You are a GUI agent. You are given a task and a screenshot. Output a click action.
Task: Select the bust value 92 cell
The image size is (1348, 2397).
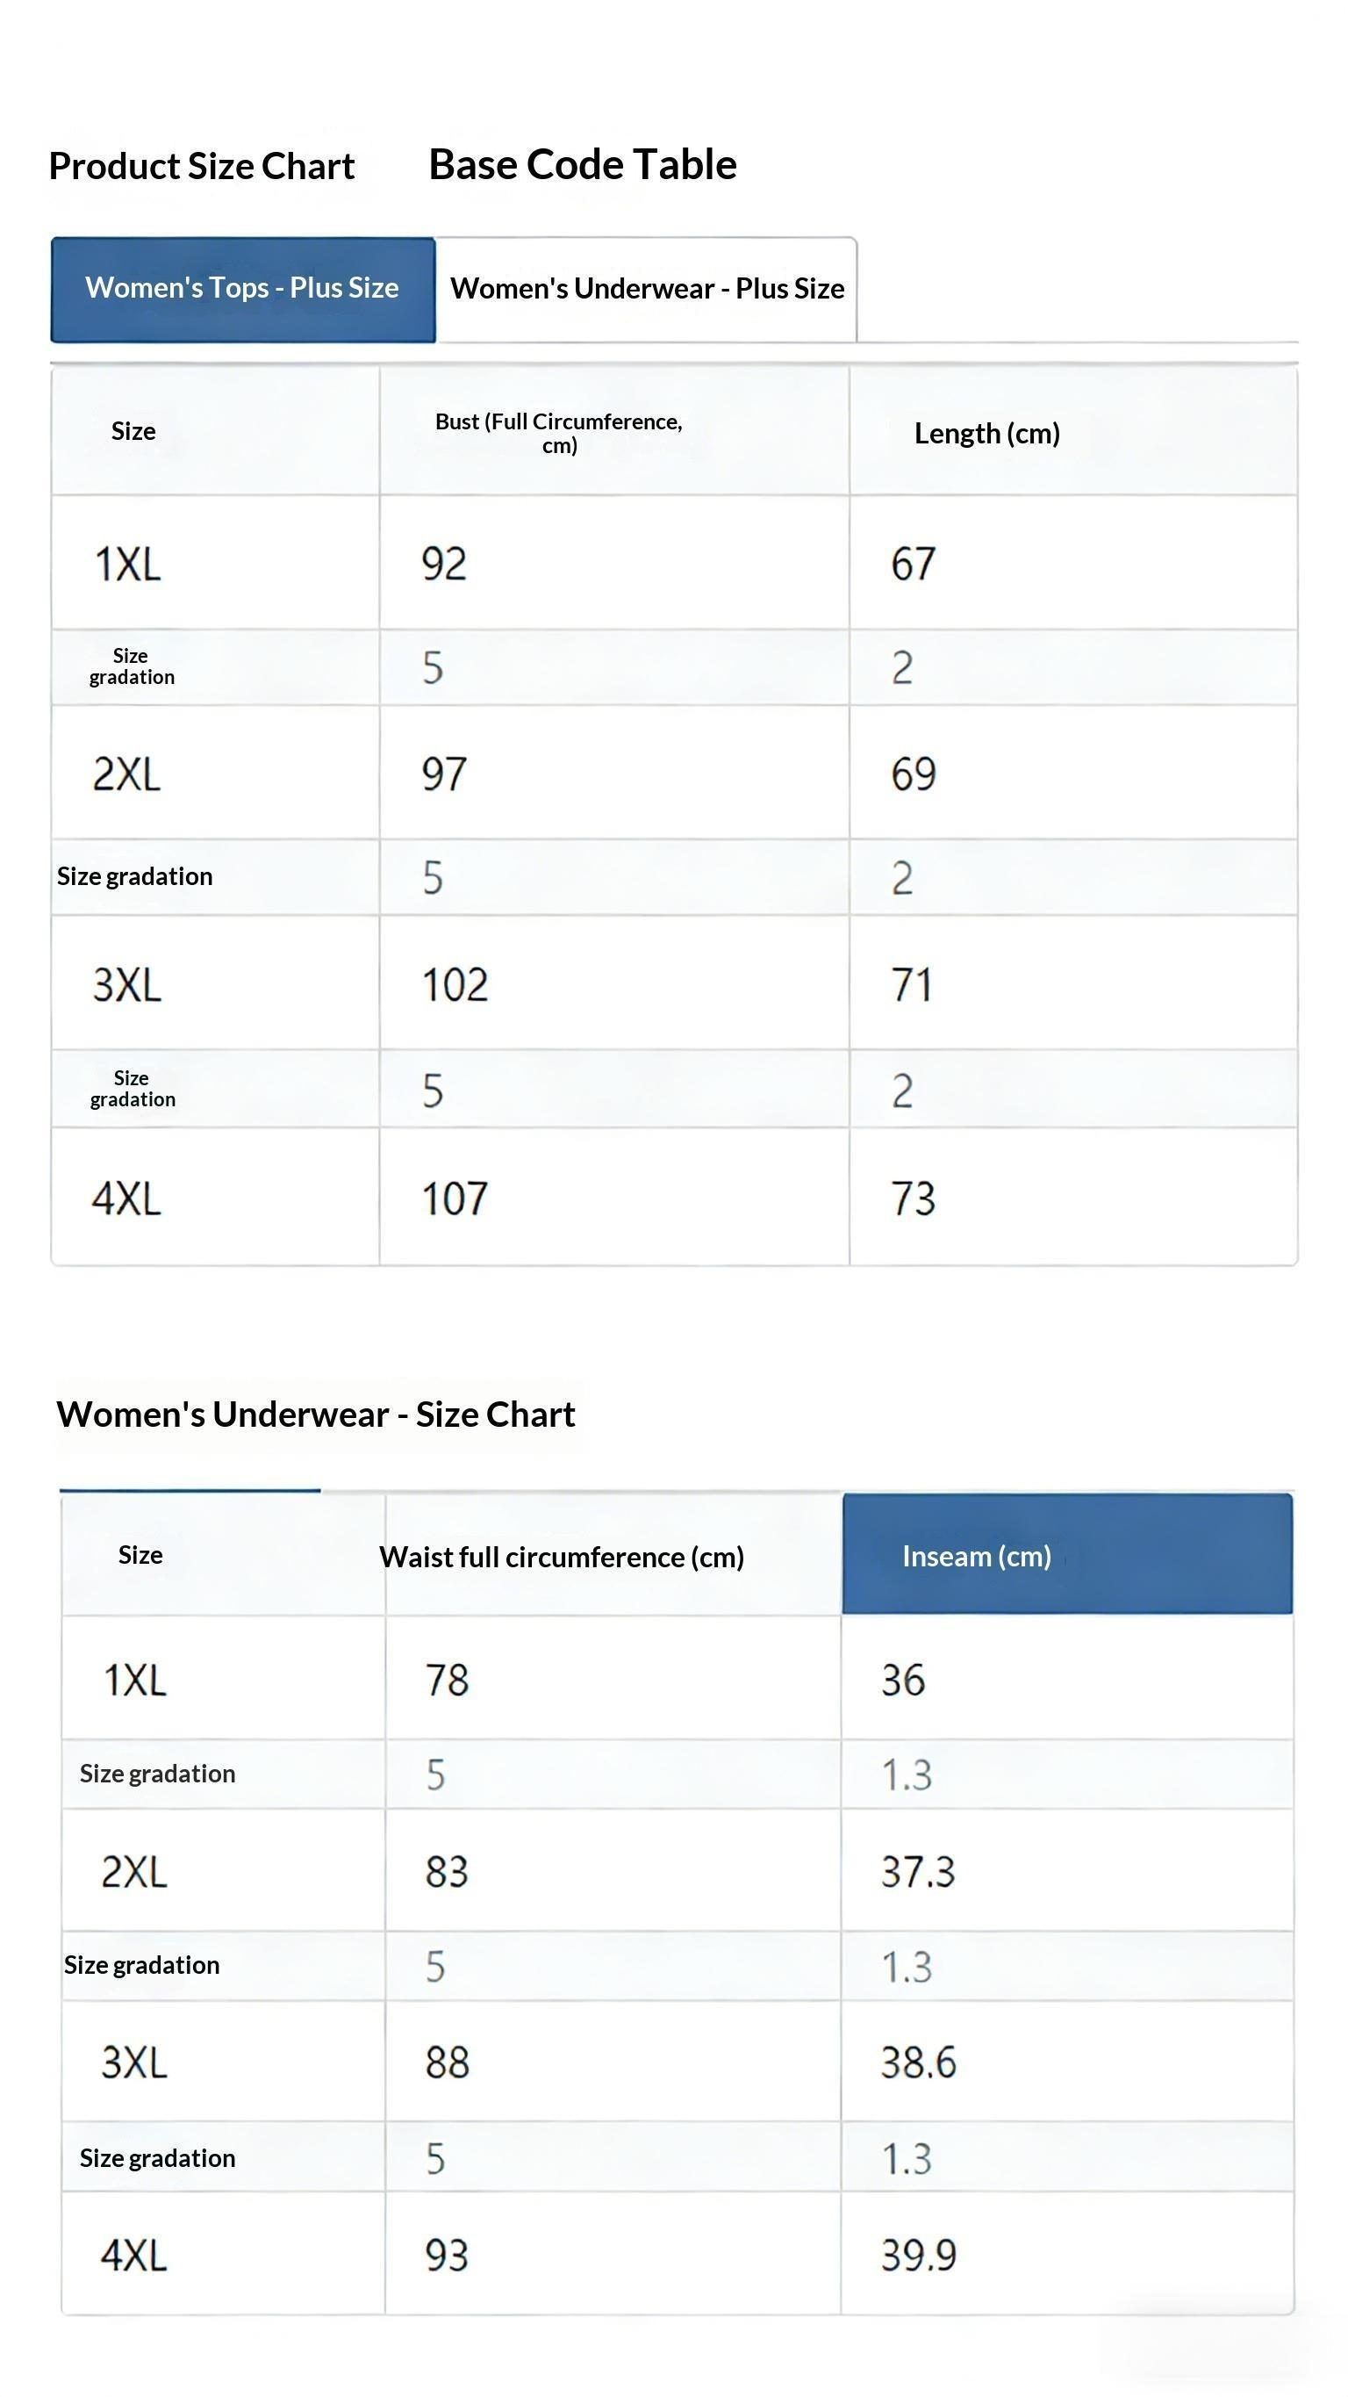coord(444,564)
